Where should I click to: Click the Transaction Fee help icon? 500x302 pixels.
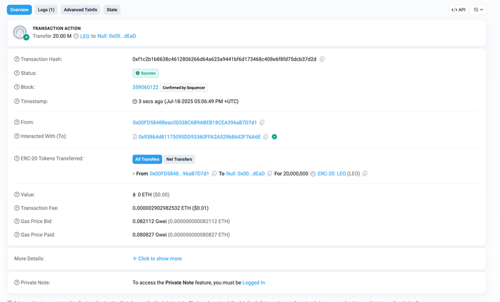(16, 208)
